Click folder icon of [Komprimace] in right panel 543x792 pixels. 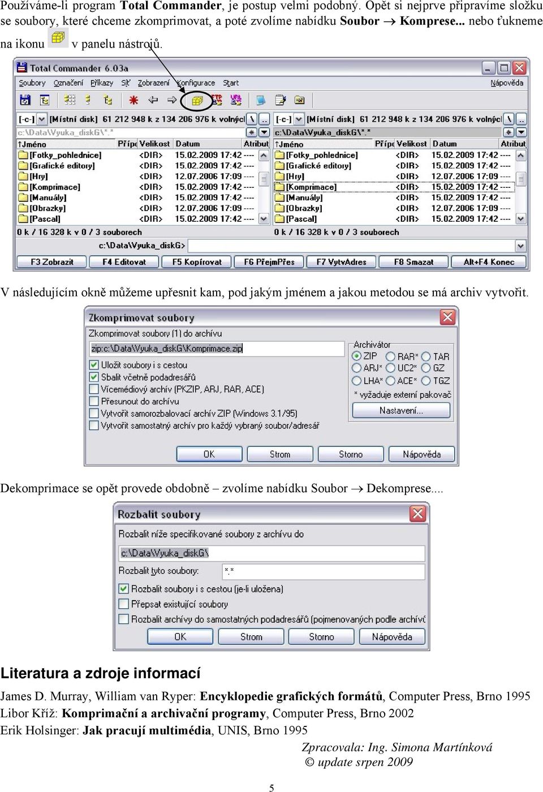click(x=279, y=187)
